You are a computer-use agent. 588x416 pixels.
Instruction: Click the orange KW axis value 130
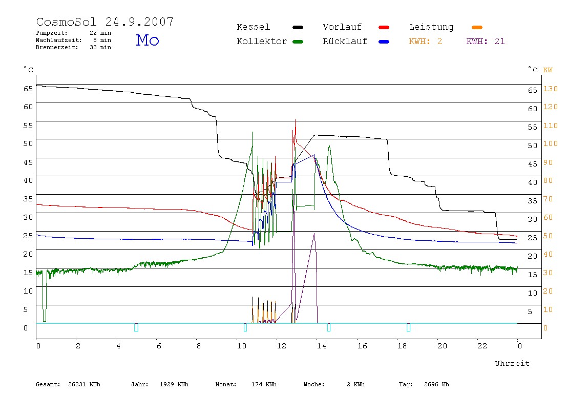[x=551, y=89]
